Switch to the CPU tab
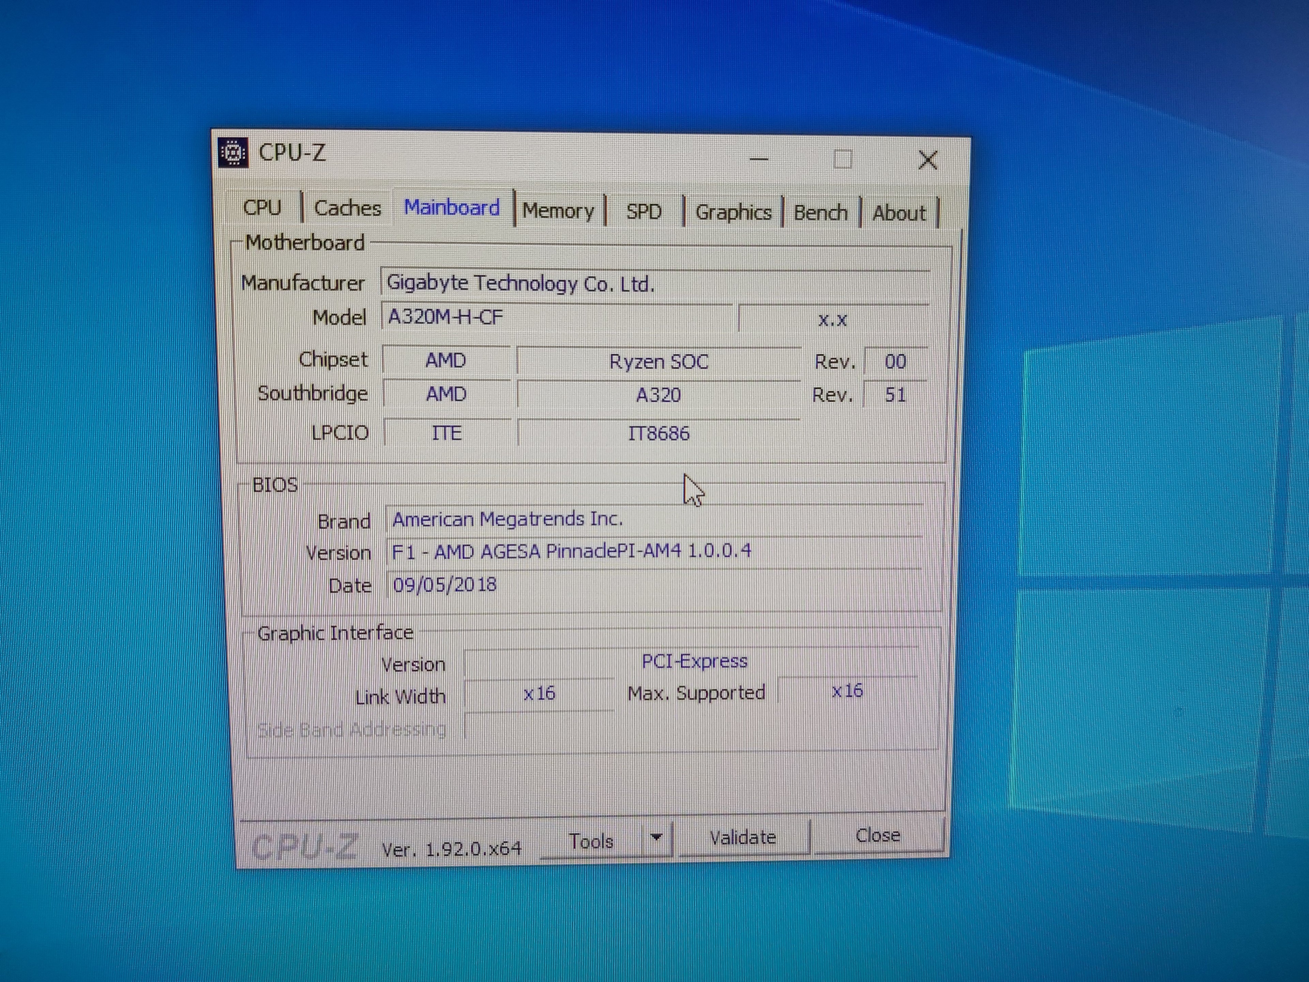This screenshot has height=982, width=1309. tap(262, 208)
